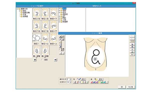Click 設定 button in line color group

click(83, 79)
